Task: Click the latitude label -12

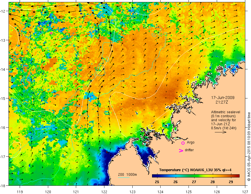Action: pos(3,11)
